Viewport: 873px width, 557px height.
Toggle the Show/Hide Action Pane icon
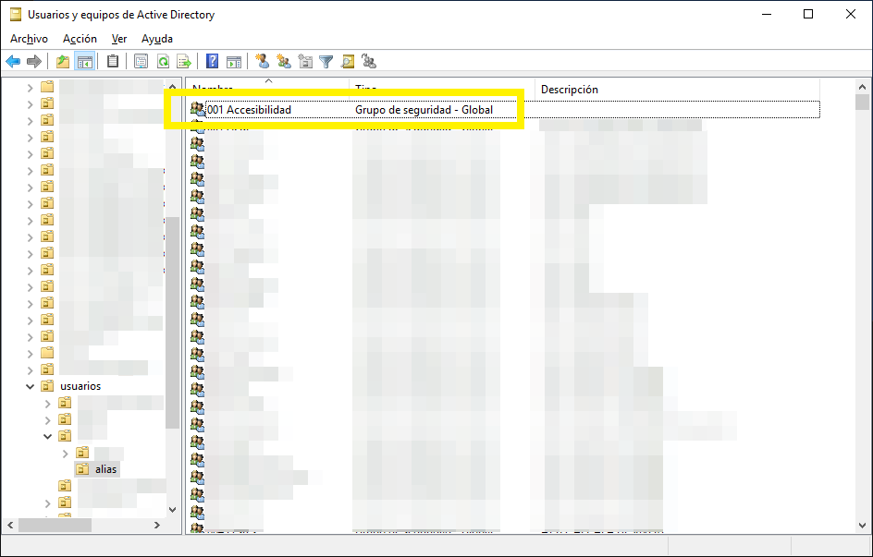[234, 61]
